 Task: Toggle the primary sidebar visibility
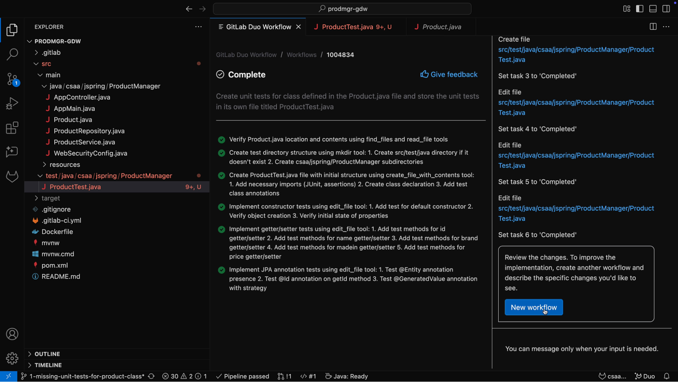pyautogui.click(x=640, y=8)
